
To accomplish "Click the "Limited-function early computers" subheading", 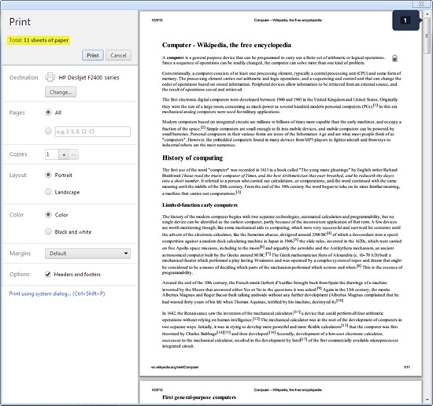I will point(200,205).
